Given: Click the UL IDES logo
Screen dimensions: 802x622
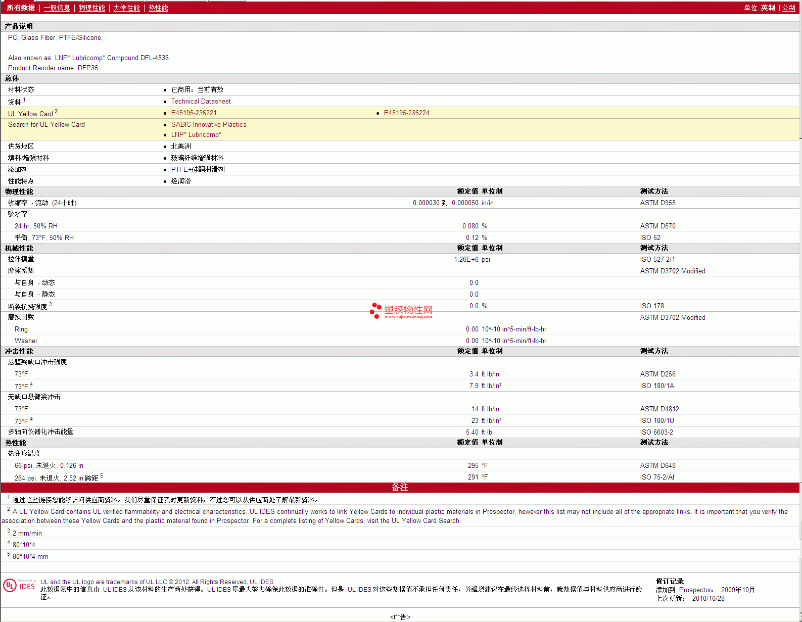Looking at the screenshot, I should (x=19, y=585).
